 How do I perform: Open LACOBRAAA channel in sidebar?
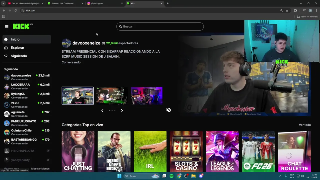(x=27, y=86)
